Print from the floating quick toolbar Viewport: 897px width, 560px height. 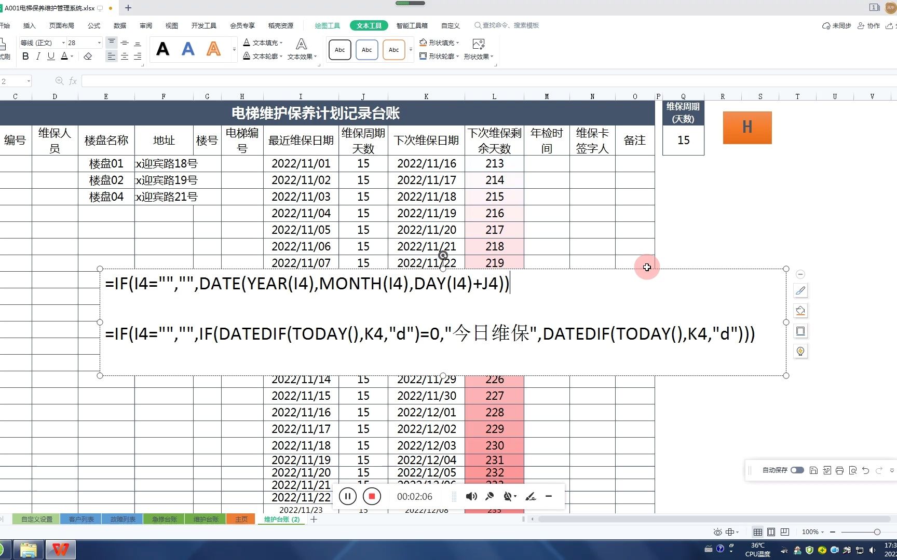coord(839,470)
